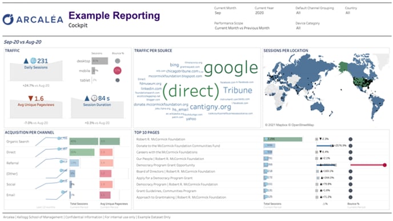Image resolution: width=393 pixels, height=221 pixels.
Task: Click the red mobile bounce rate circle
Action: point(117,71)
